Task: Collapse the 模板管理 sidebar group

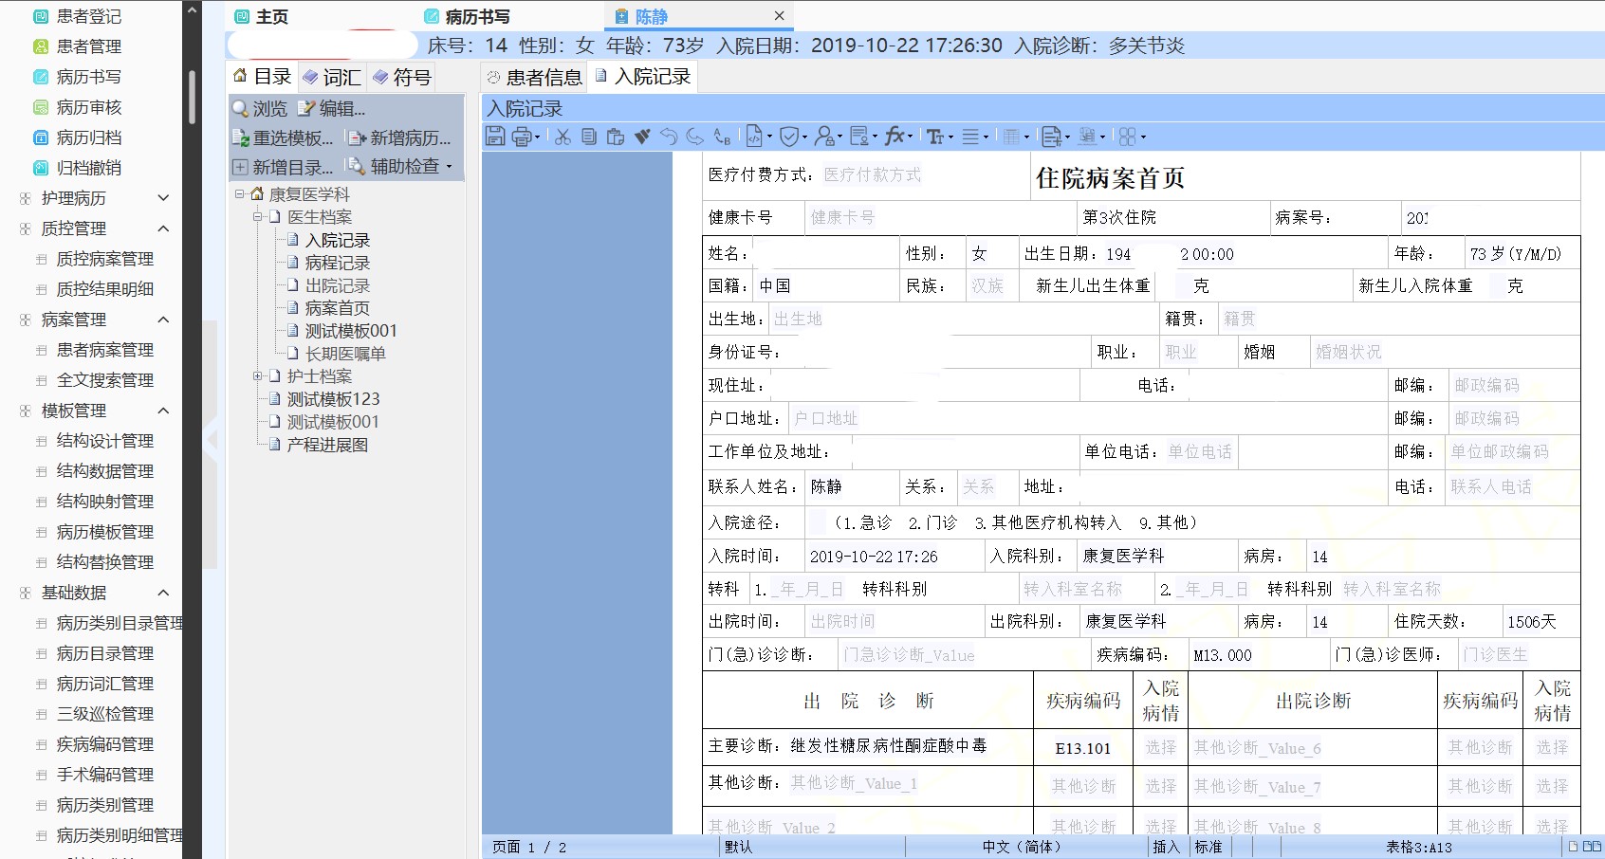Action: (x=163, y=411)
